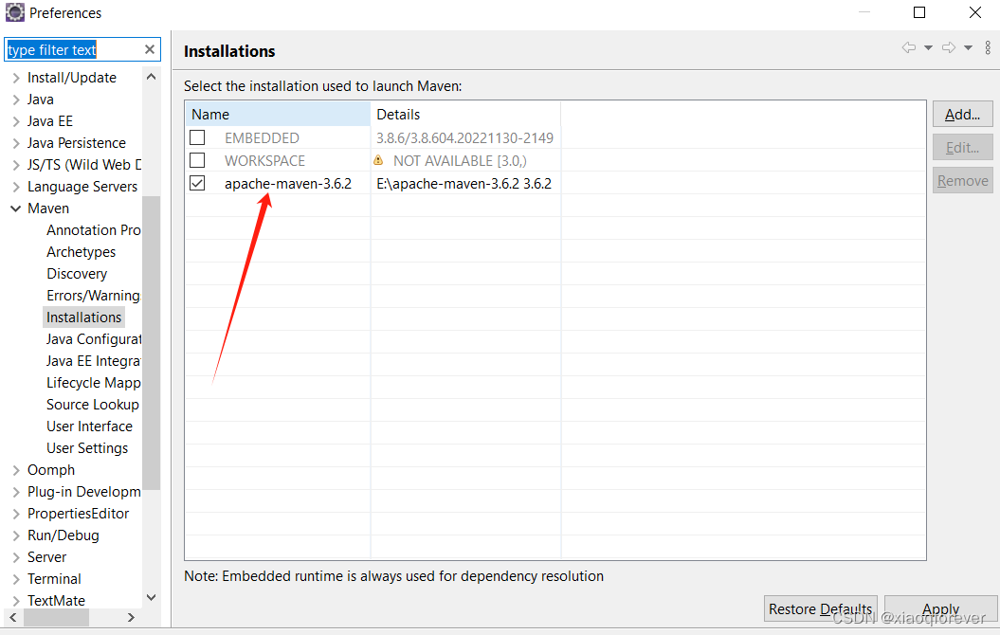Click the Preferences icon in the title bar

click(14, 12)
